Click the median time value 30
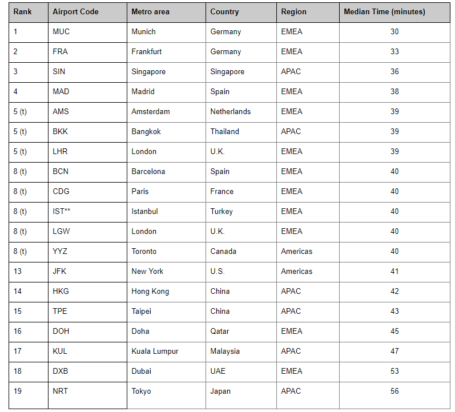This screenshot has width=455, height=412. pyautogui.click(x=394, y=32)
